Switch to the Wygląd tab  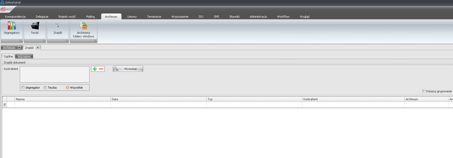point(304,17)
